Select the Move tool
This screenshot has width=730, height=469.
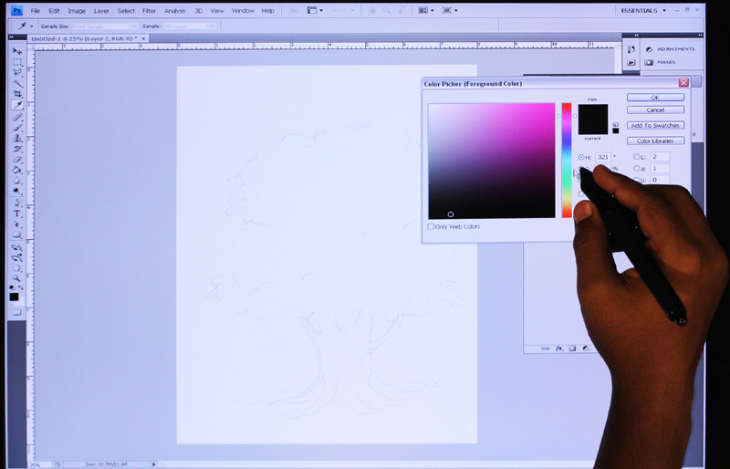point(17,51)
